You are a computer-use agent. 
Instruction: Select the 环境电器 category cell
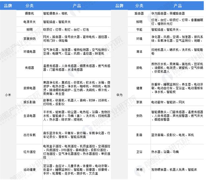[29, 51]
